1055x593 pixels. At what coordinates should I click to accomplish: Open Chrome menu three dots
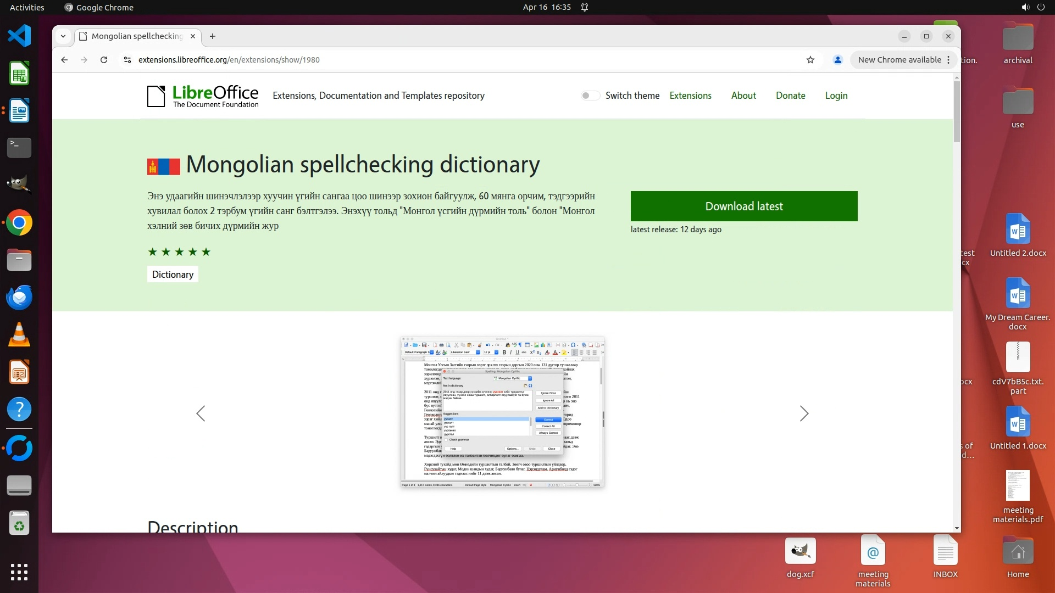click(x=948, y=60)
